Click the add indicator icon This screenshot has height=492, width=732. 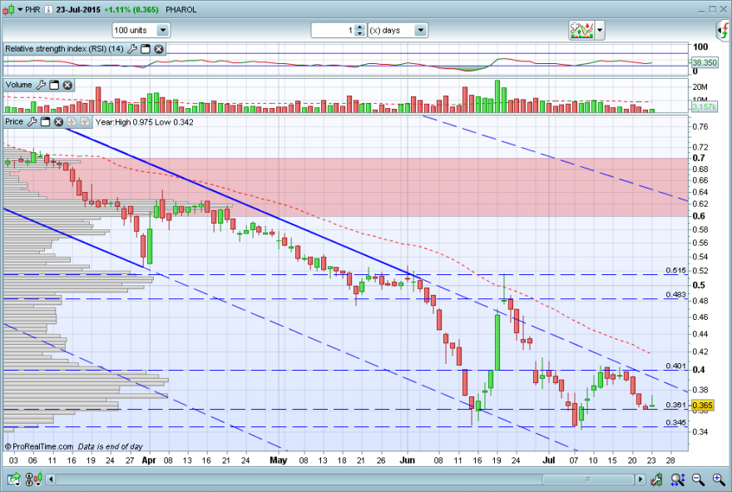pyautogui.click(x=581, y=30)
